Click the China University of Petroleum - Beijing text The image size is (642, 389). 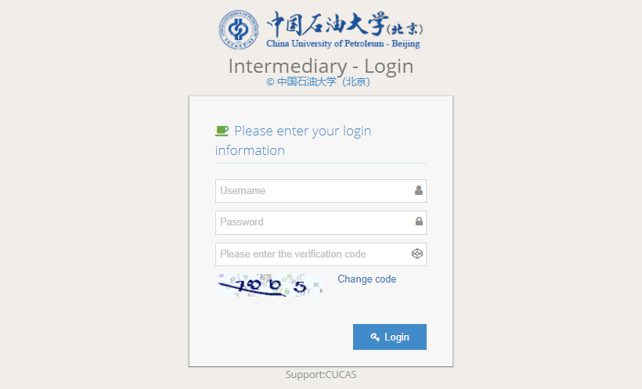point(343,43)
